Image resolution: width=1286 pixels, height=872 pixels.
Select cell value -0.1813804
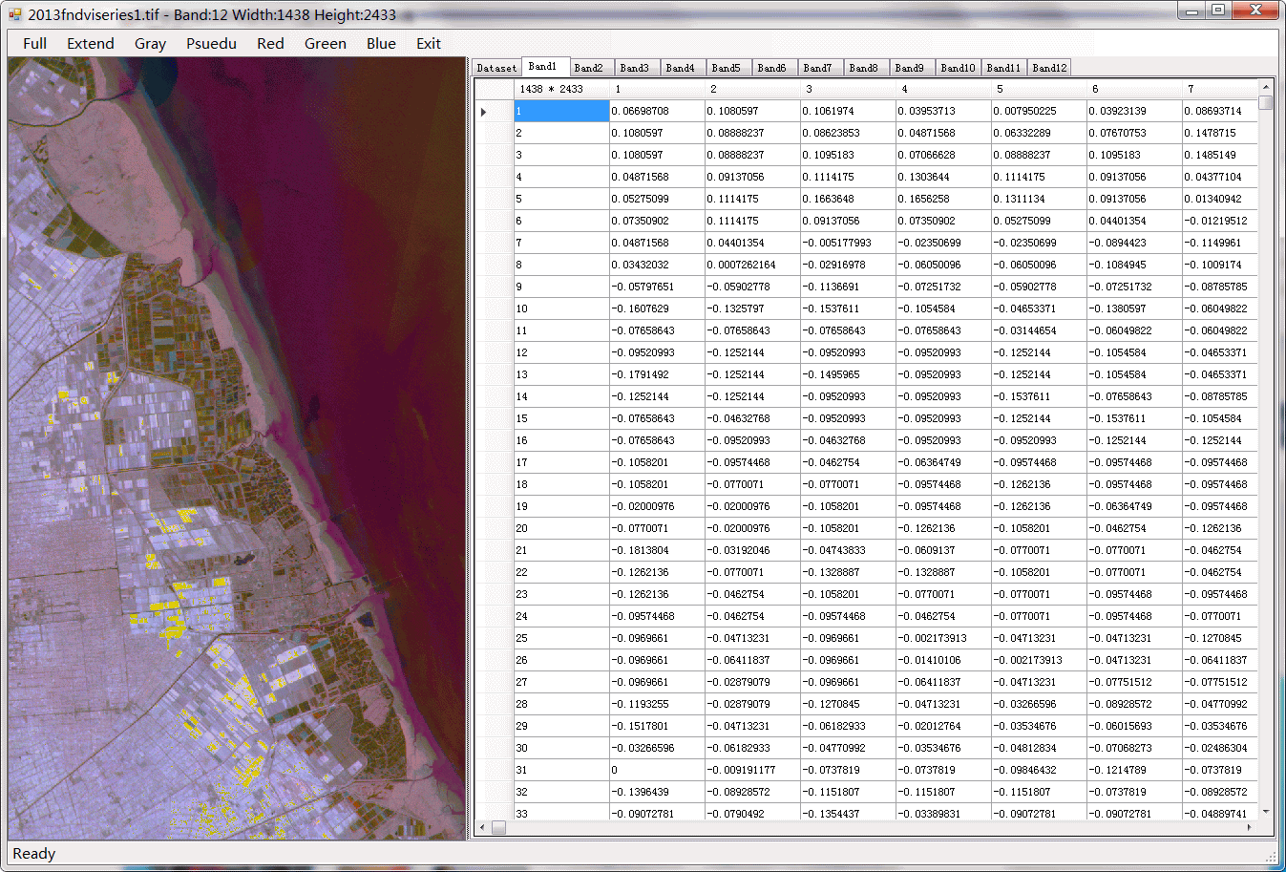[x=657, y=550]
